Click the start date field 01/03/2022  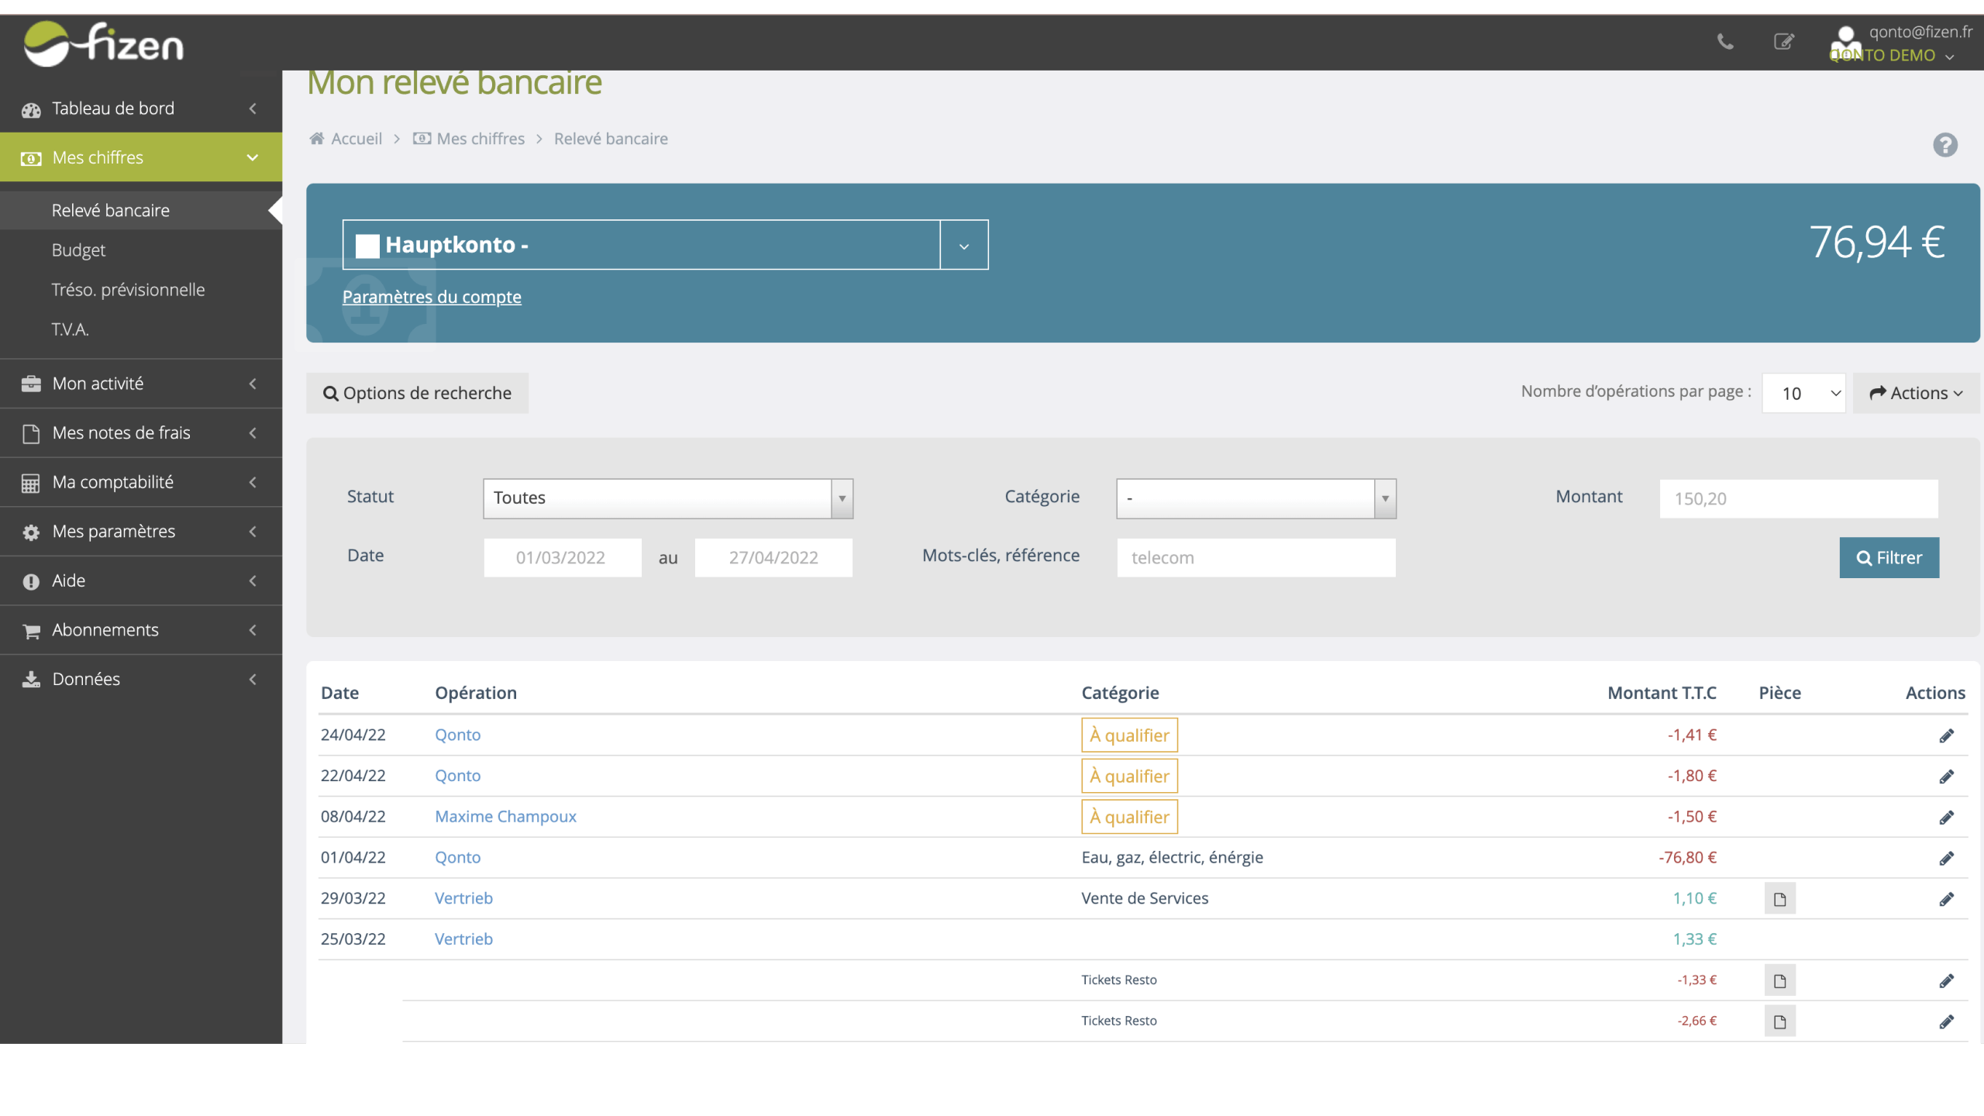pos(563,558)
